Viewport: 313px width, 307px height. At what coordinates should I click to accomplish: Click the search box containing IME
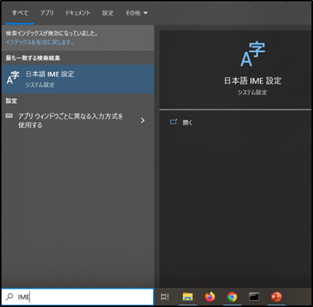point(77,297)
